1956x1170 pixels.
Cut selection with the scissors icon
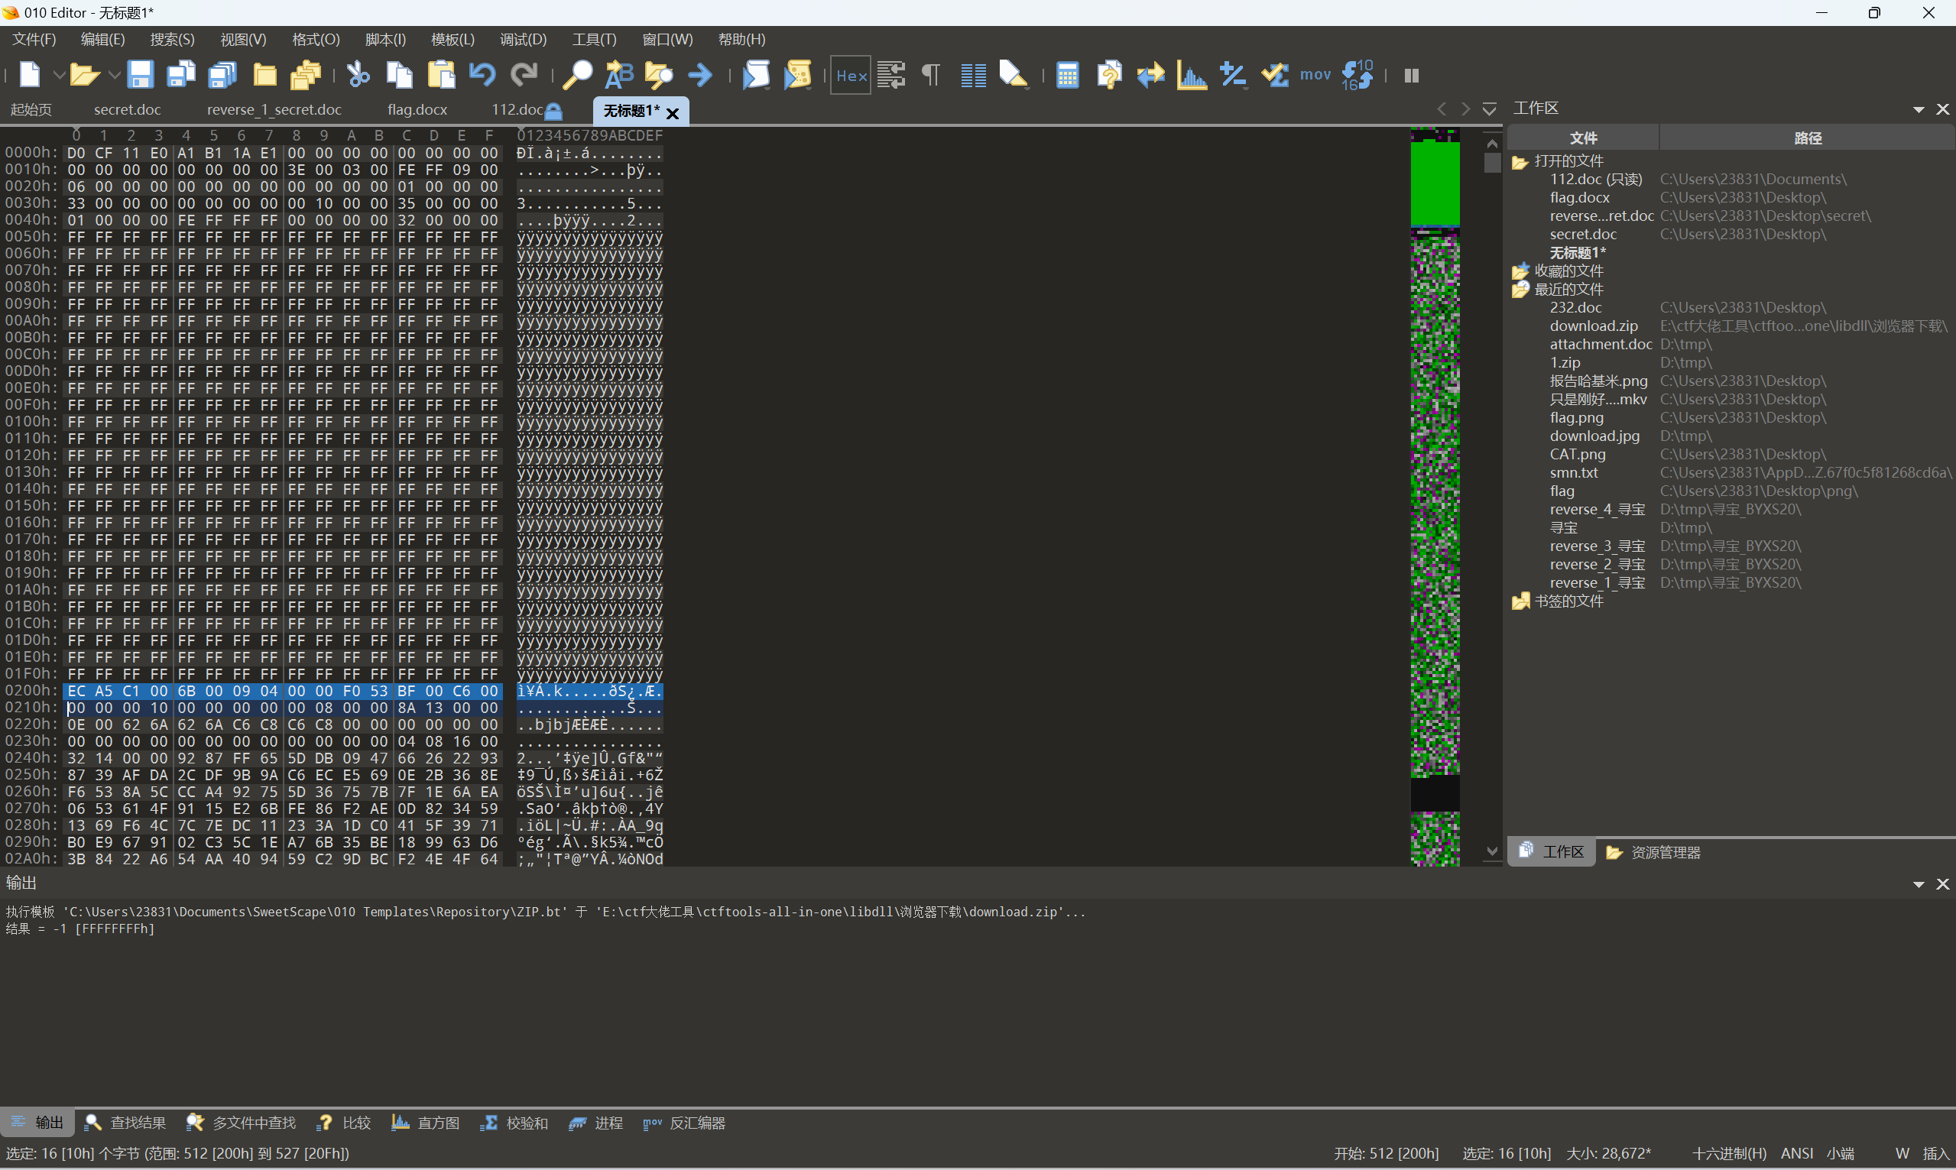(358, 75)
